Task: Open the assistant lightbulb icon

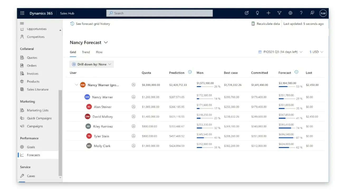Action: (x=257, y=13)
